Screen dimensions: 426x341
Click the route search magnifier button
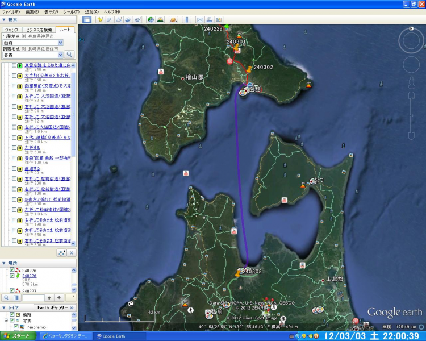point(69,55)
